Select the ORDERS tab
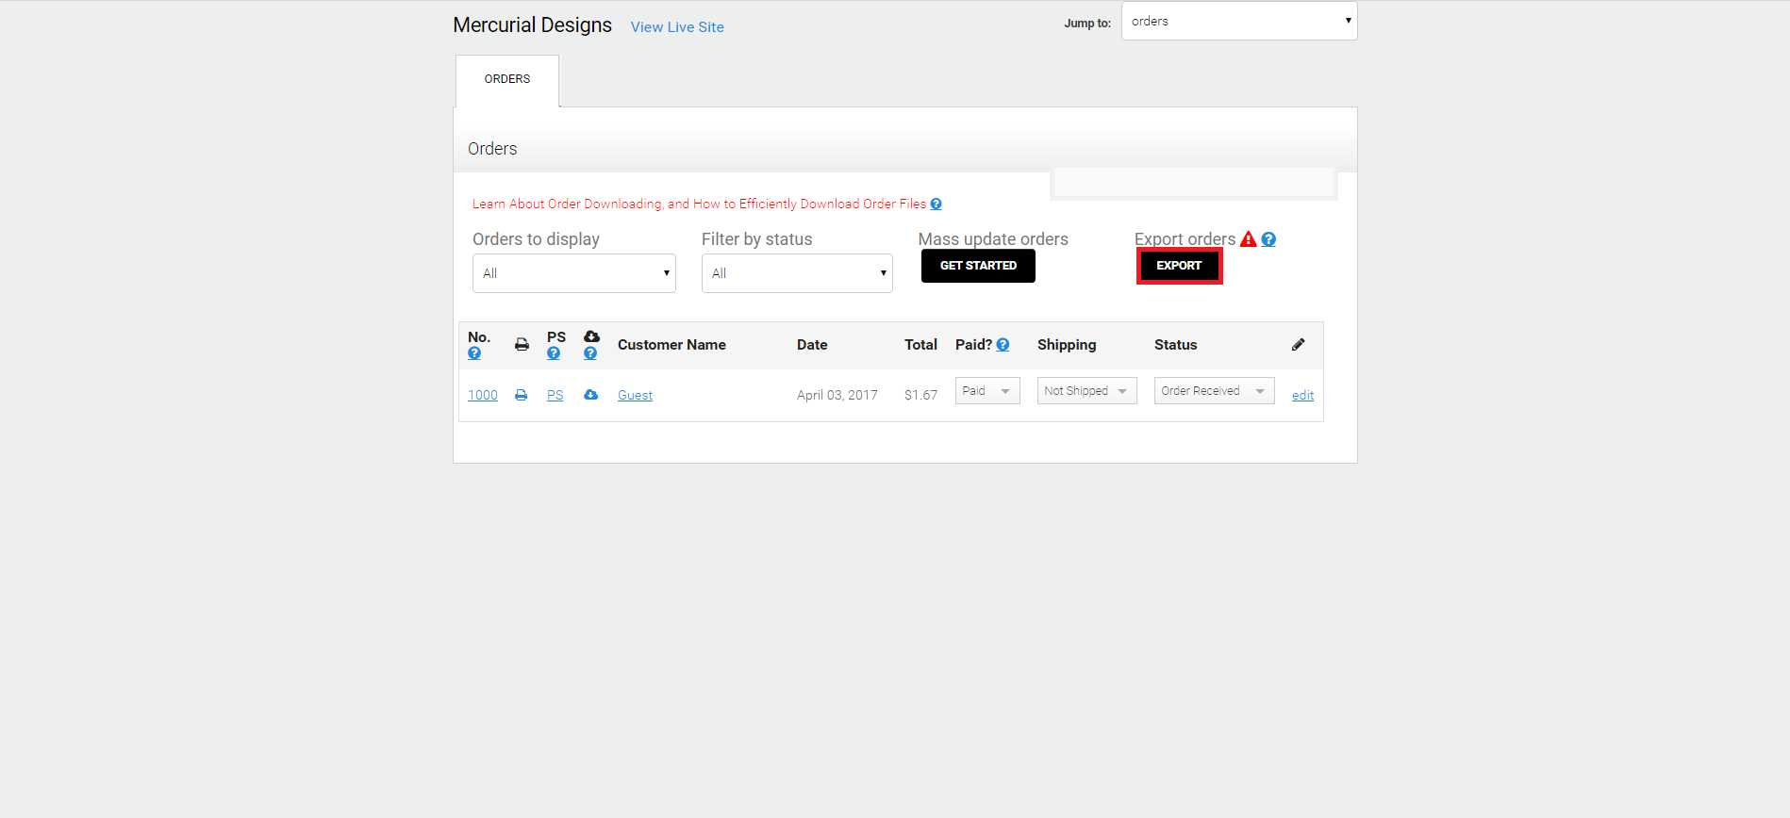 tap(507, 80)
